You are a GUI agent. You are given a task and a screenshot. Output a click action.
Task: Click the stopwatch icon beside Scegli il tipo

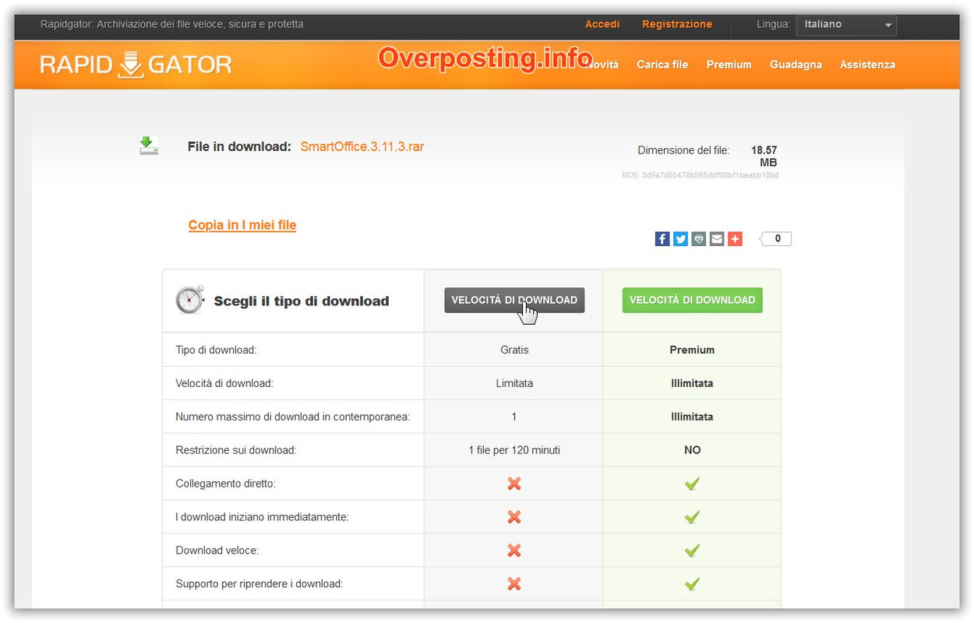coord(190,300)
